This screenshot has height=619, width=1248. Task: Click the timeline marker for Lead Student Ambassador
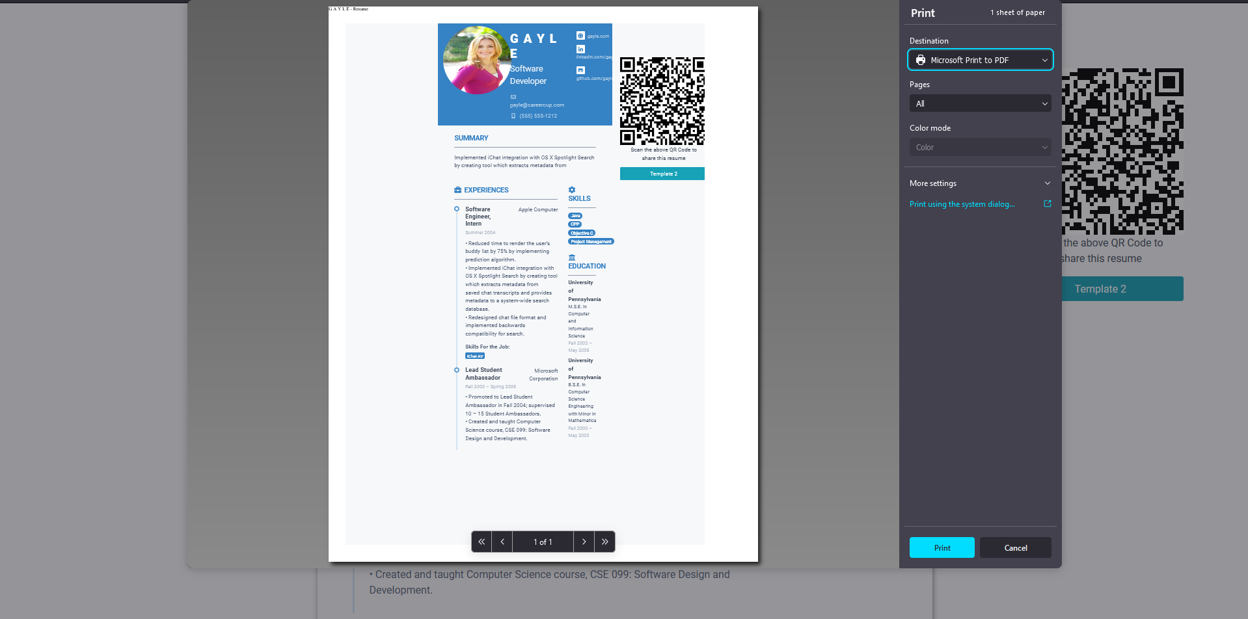(x=457, y=370)
